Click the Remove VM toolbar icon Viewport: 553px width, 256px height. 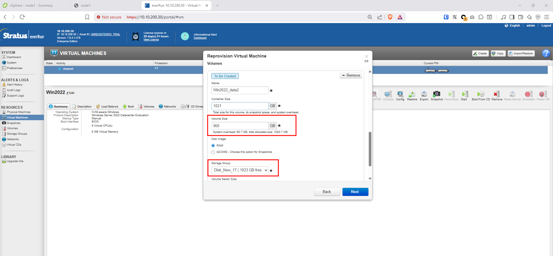[496, 94]
